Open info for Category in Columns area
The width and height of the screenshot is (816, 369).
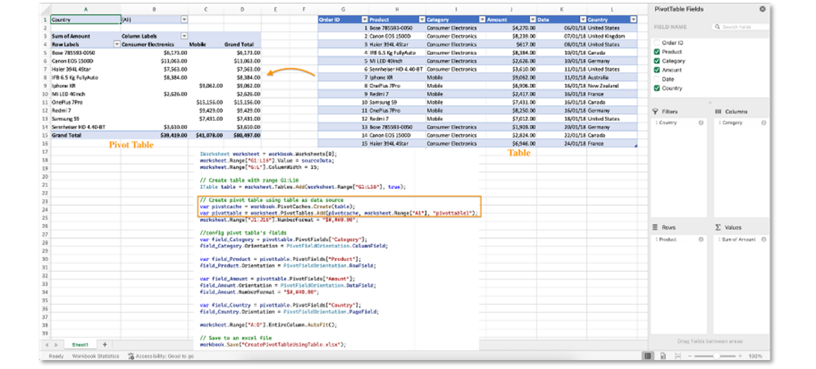pyautogui.click(x=764, y=123)
